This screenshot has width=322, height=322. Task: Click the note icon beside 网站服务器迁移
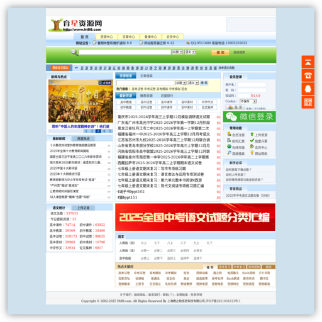[142, 43]
